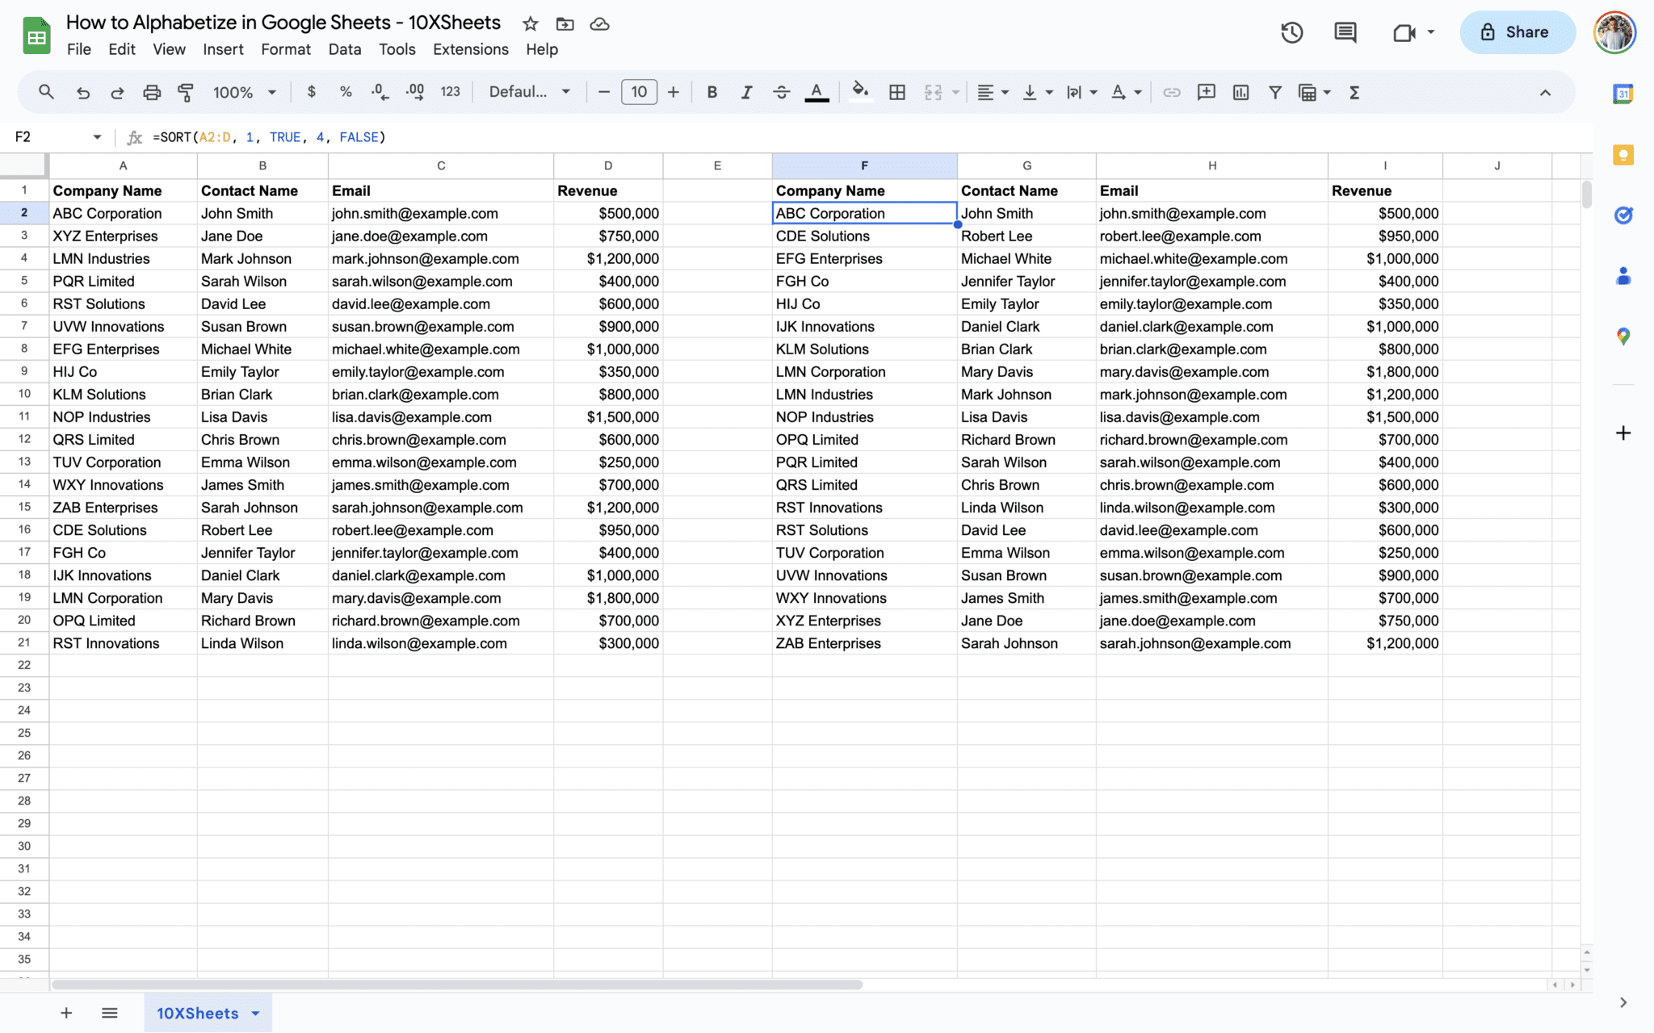1654x1033 pixels.
Task: Open the borders tool
Action: (x=896, y=92)
